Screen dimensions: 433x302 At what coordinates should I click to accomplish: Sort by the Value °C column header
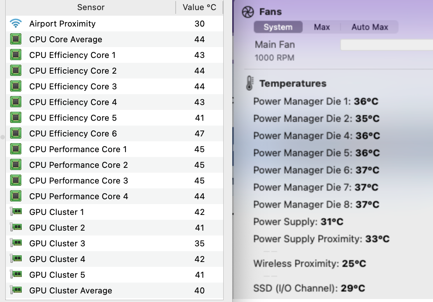coord(199,7)
